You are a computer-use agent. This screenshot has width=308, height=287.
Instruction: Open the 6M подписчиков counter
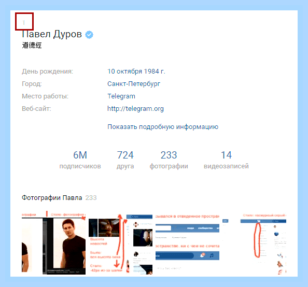point(80,160)
